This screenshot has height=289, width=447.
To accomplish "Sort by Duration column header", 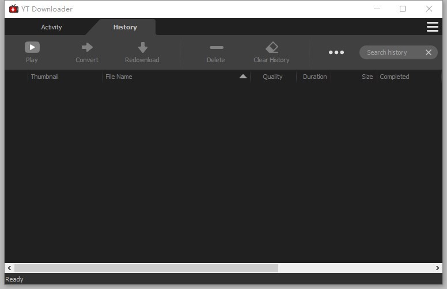I will pyautogui.click(x=315, y=77).
